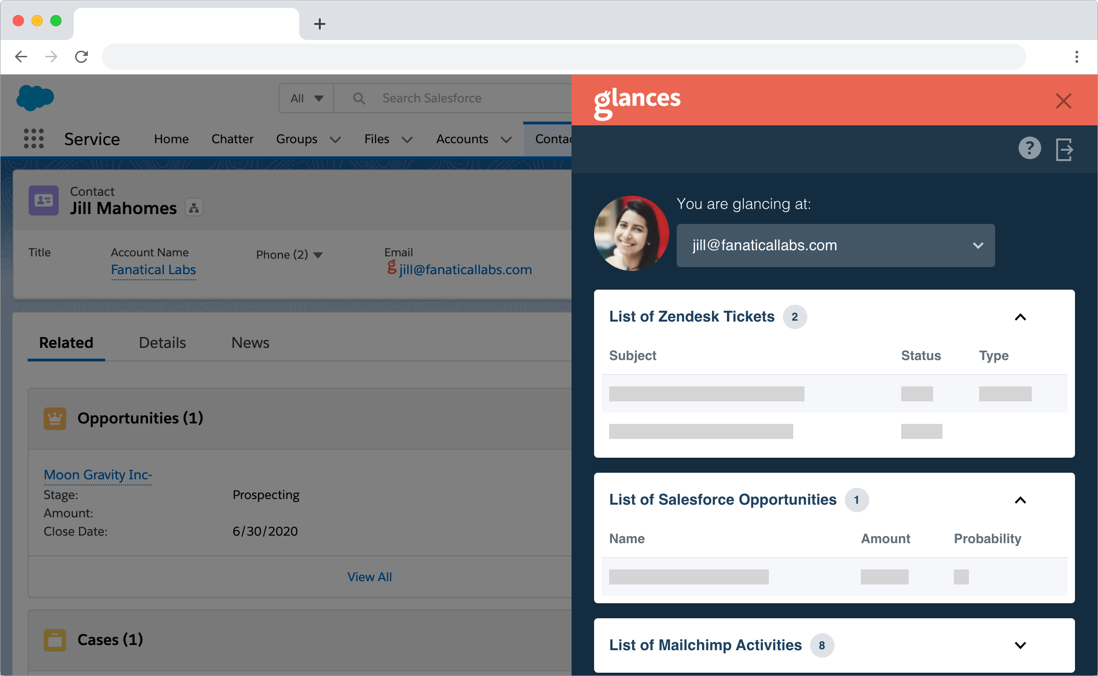Click the Zendesk tickets count badge 2
The height and width of the screenshot is (676, 1098).
click(x=795, y=317)
